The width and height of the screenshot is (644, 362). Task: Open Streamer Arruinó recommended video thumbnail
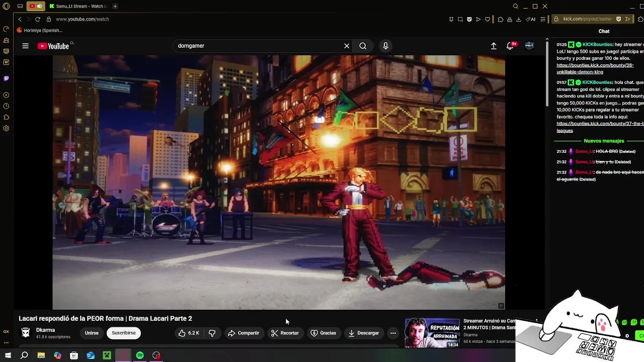(x=432, y=333)
